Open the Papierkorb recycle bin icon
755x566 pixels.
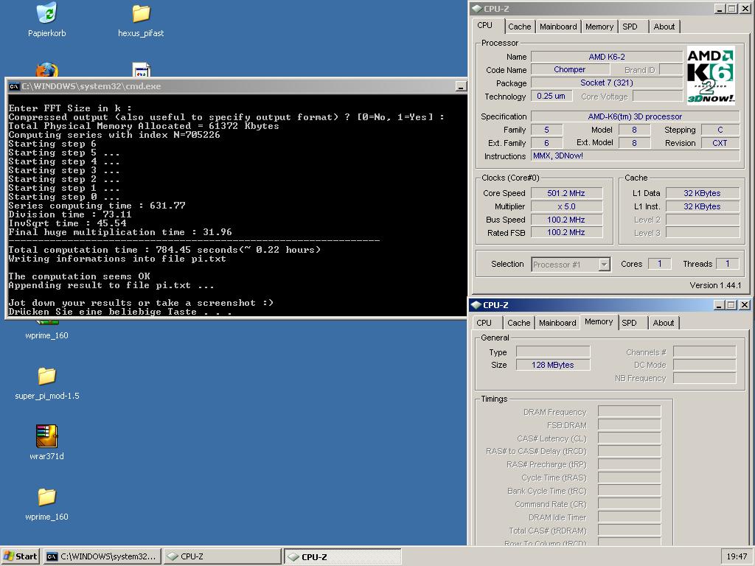coord(46,13)
